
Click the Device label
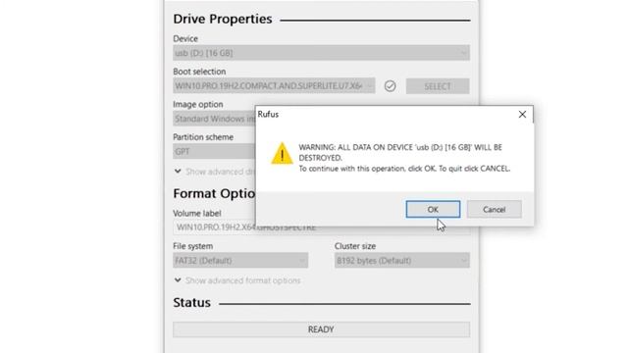pos(185,38)
